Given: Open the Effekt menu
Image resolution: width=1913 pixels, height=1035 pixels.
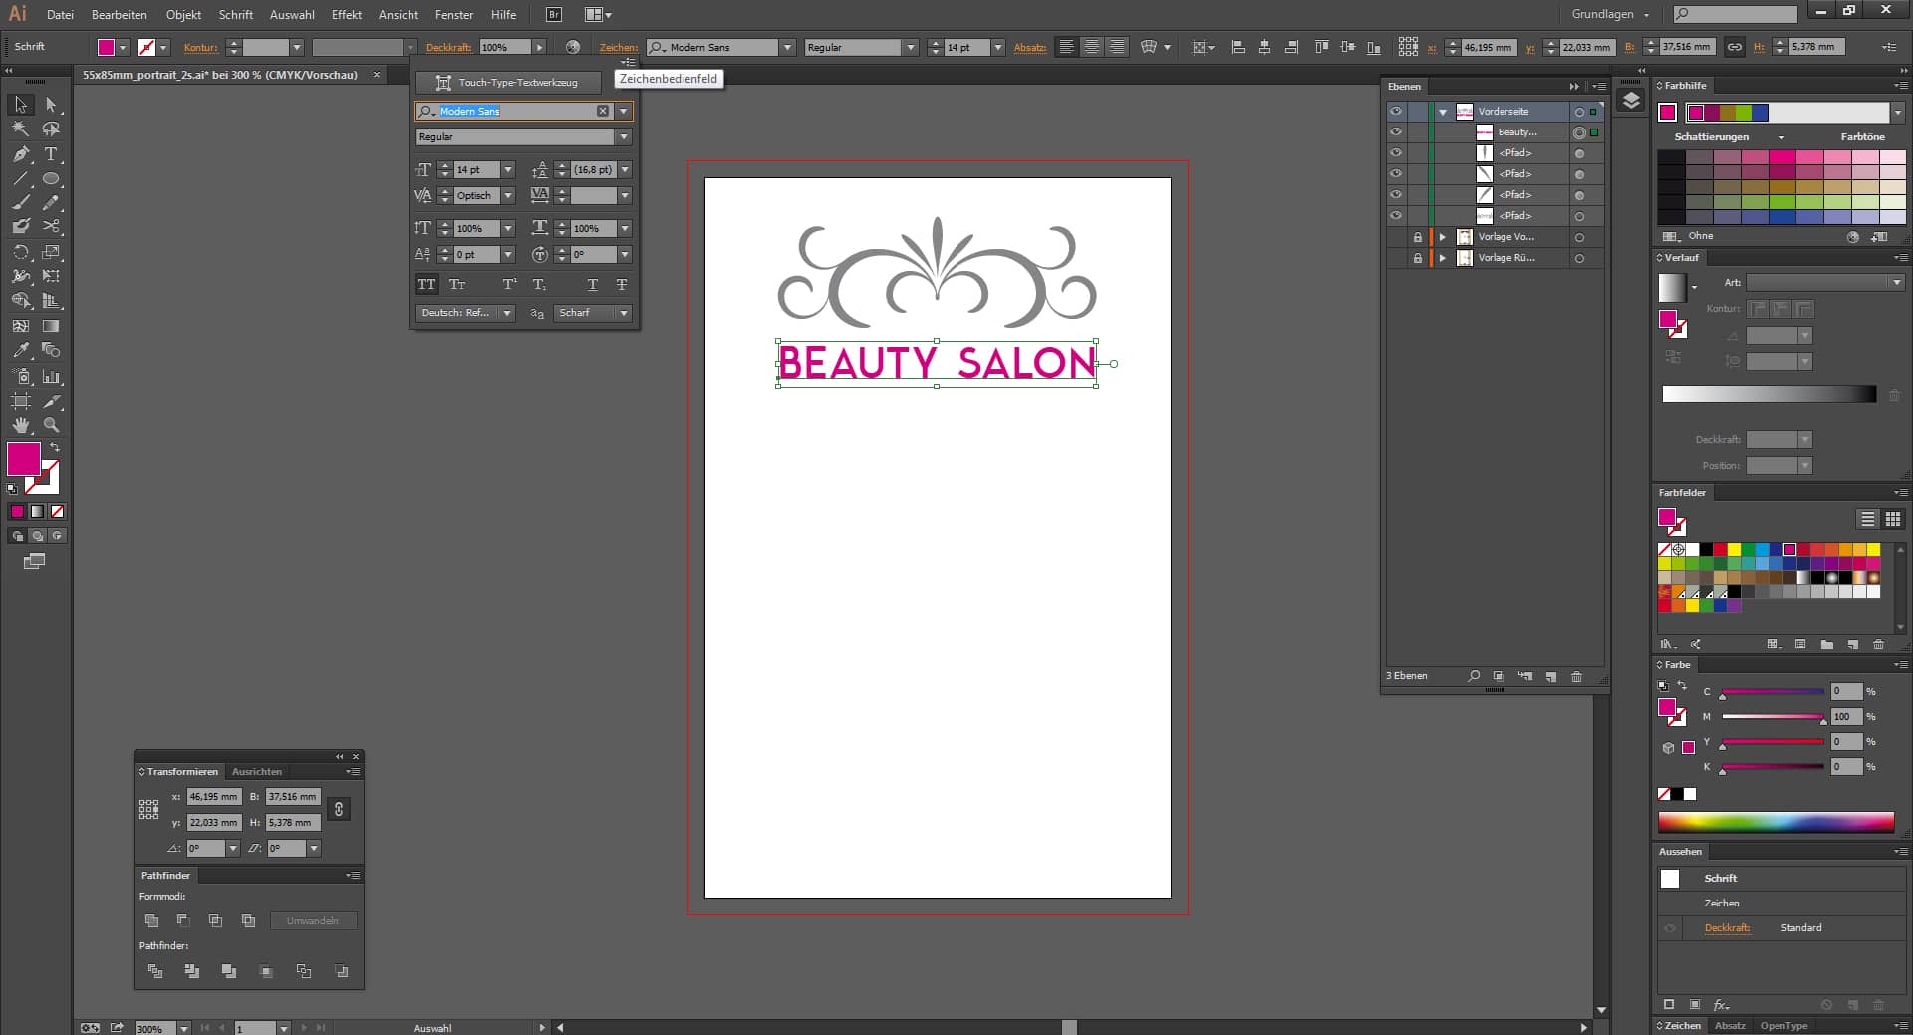Looking at the screenshot, I should click(x=346, y=15).
